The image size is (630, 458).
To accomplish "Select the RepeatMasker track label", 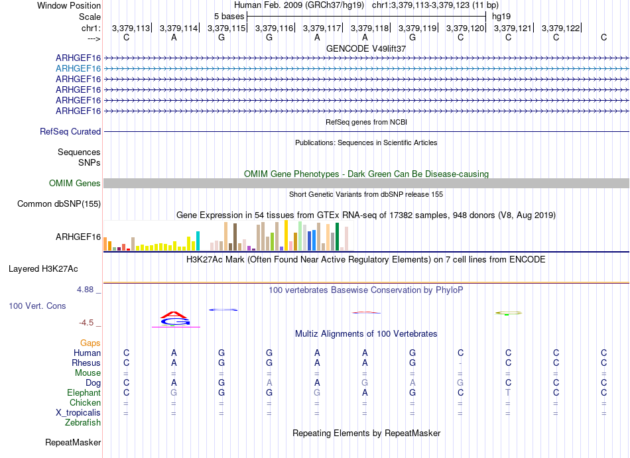I will click(x=73, y=442).
